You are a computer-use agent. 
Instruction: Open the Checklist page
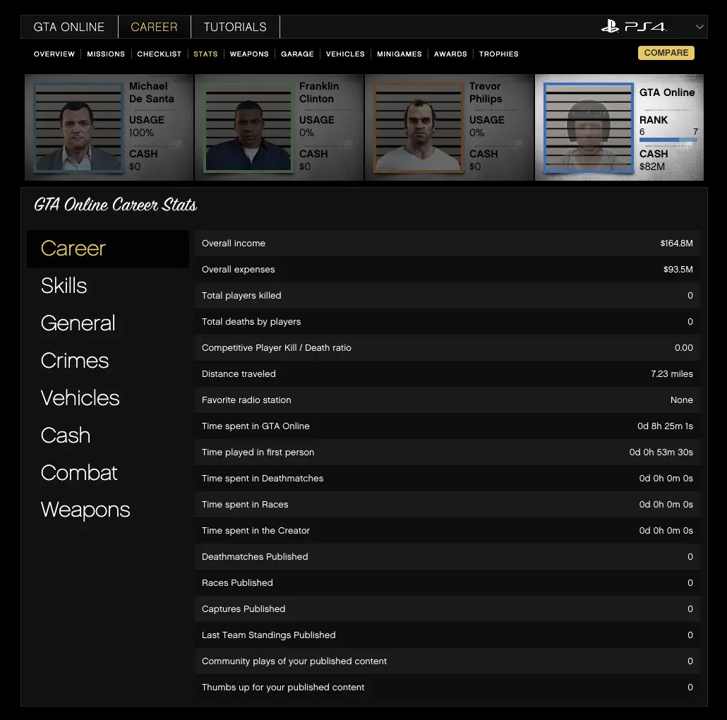pos(159,54)
